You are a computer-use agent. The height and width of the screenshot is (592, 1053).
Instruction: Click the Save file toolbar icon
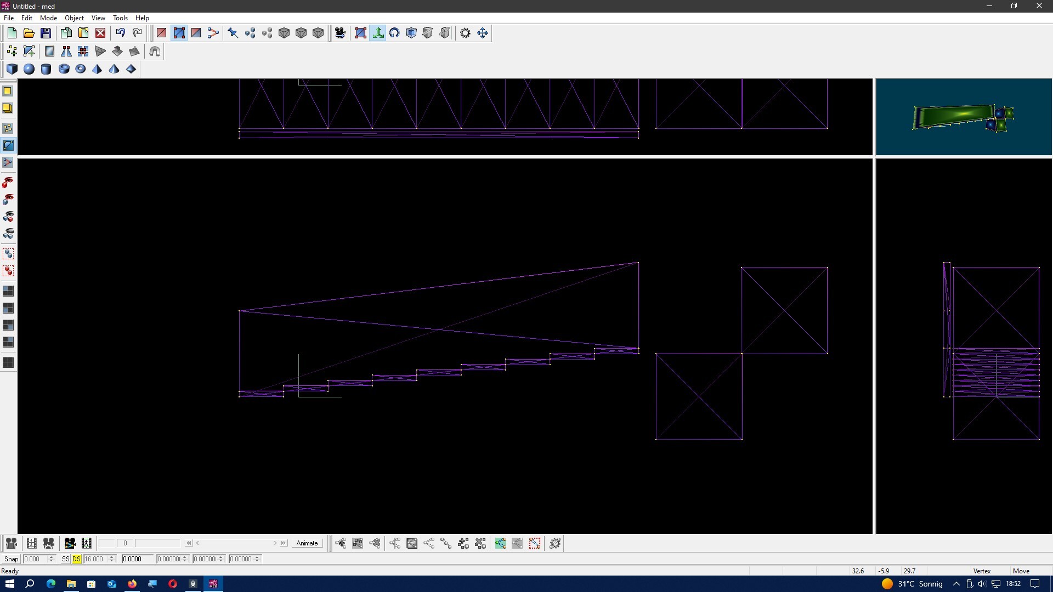tap(46, 33)
